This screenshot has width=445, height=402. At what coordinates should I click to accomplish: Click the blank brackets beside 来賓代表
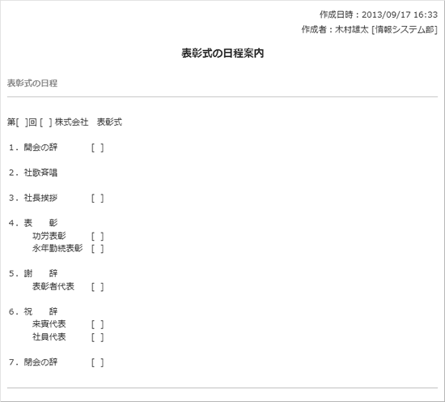98,325
